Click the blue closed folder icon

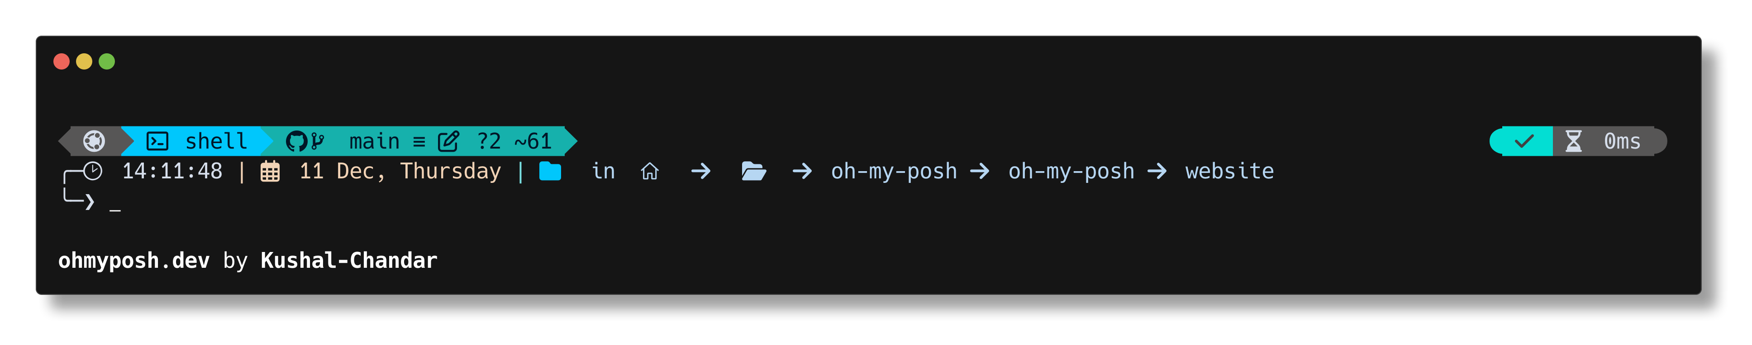550,171
